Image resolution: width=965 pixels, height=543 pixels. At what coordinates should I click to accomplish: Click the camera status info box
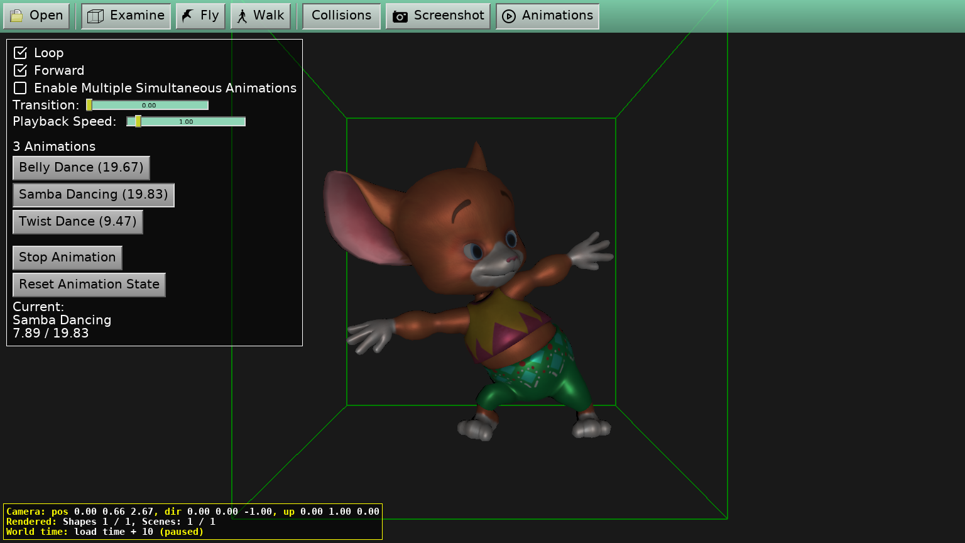coord(192,521)
